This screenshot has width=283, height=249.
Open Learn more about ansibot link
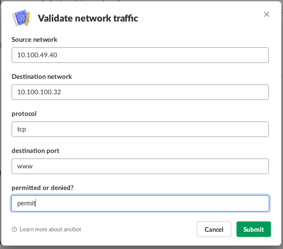(x=50, y=230)
